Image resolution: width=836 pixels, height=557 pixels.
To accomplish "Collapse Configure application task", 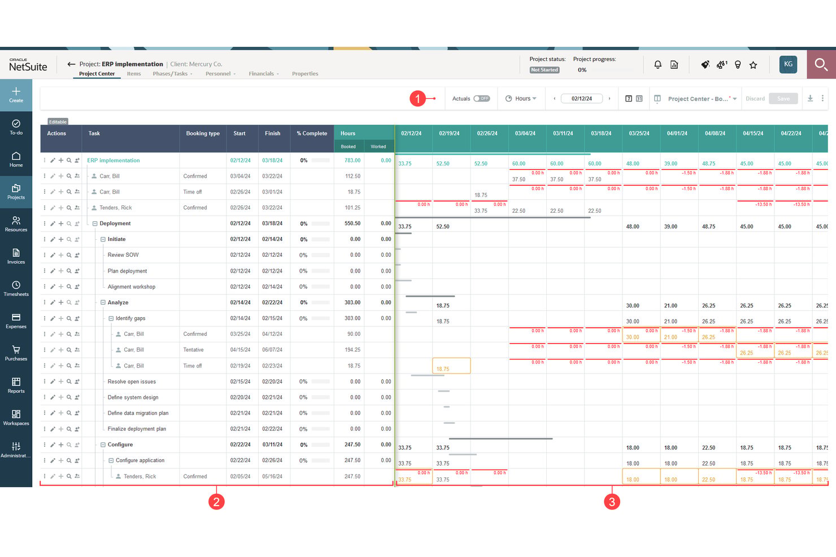I will (111, 460).
